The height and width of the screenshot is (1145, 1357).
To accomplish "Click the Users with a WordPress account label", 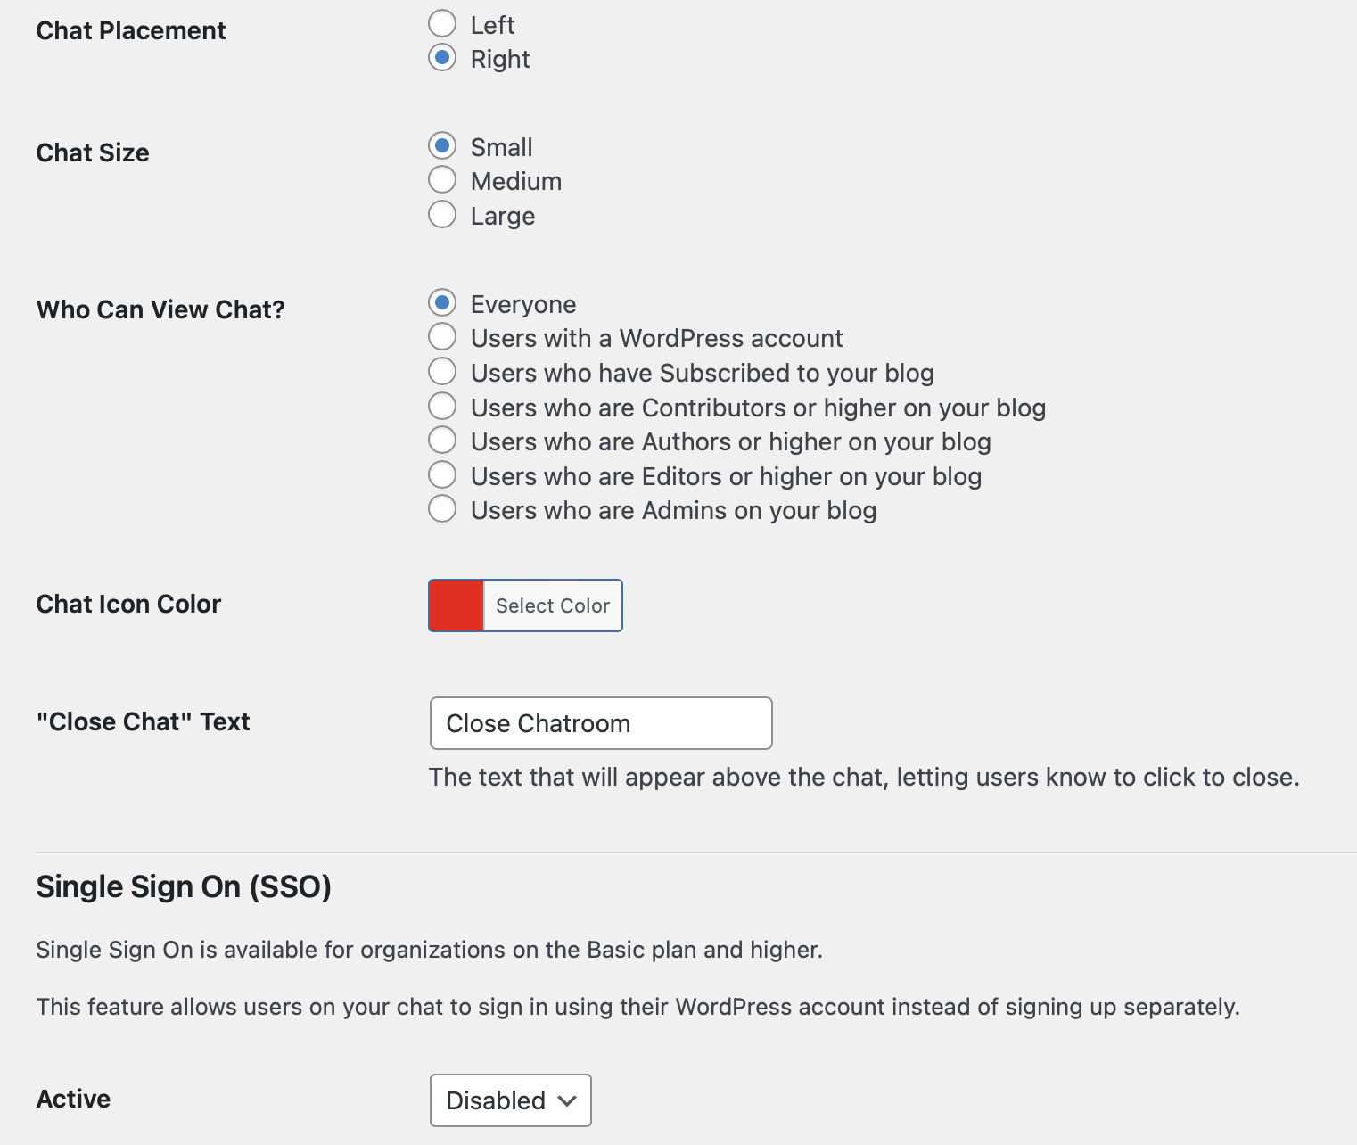I will (x=656, y=338).
